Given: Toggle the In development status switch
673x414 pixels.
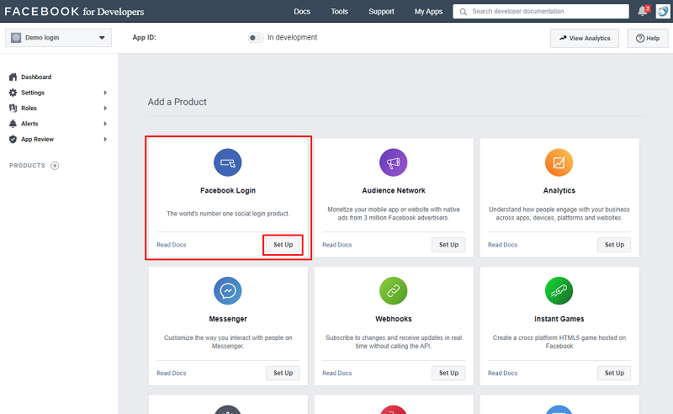Looking at the screenshot, I should 256,38.
